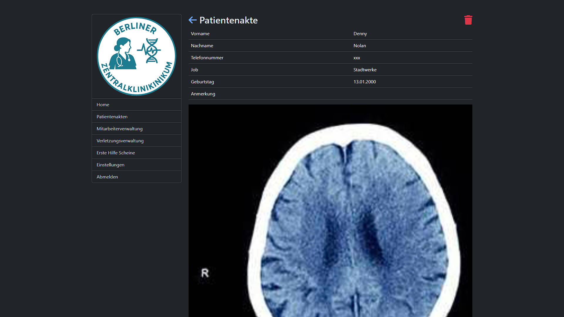
Task: Select the surname value Nolan
Action: tap(360, 45)
